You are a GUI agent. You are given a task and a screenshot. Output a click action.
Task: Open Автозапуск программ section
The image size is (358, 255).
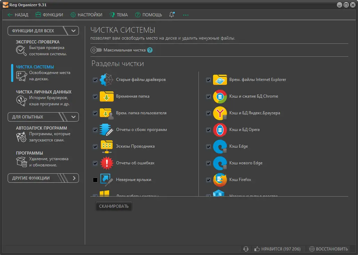[x=43, y=134]
